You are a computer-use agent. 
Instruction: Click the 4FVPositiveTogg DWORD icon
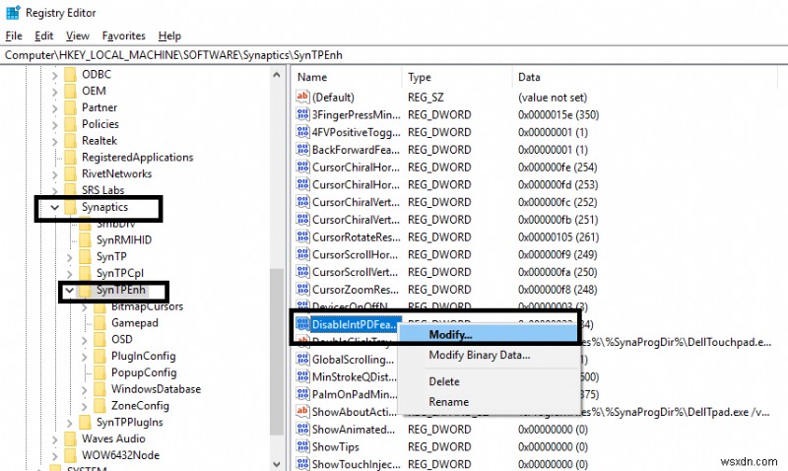pyautogui.click(x=302, y=132)
